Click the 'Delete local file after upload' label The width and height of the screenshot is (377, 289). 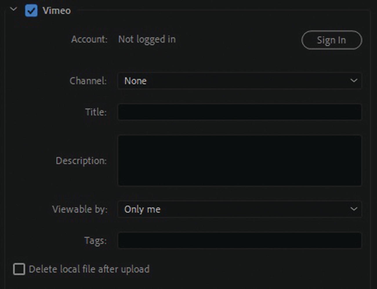[89, 269]
